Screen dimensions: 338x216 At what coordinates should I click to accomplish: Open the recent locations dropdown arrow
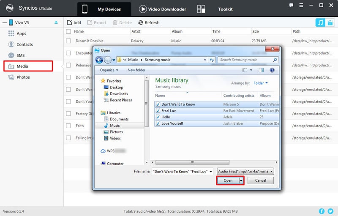pyautogui.click(x=114, y=60)
